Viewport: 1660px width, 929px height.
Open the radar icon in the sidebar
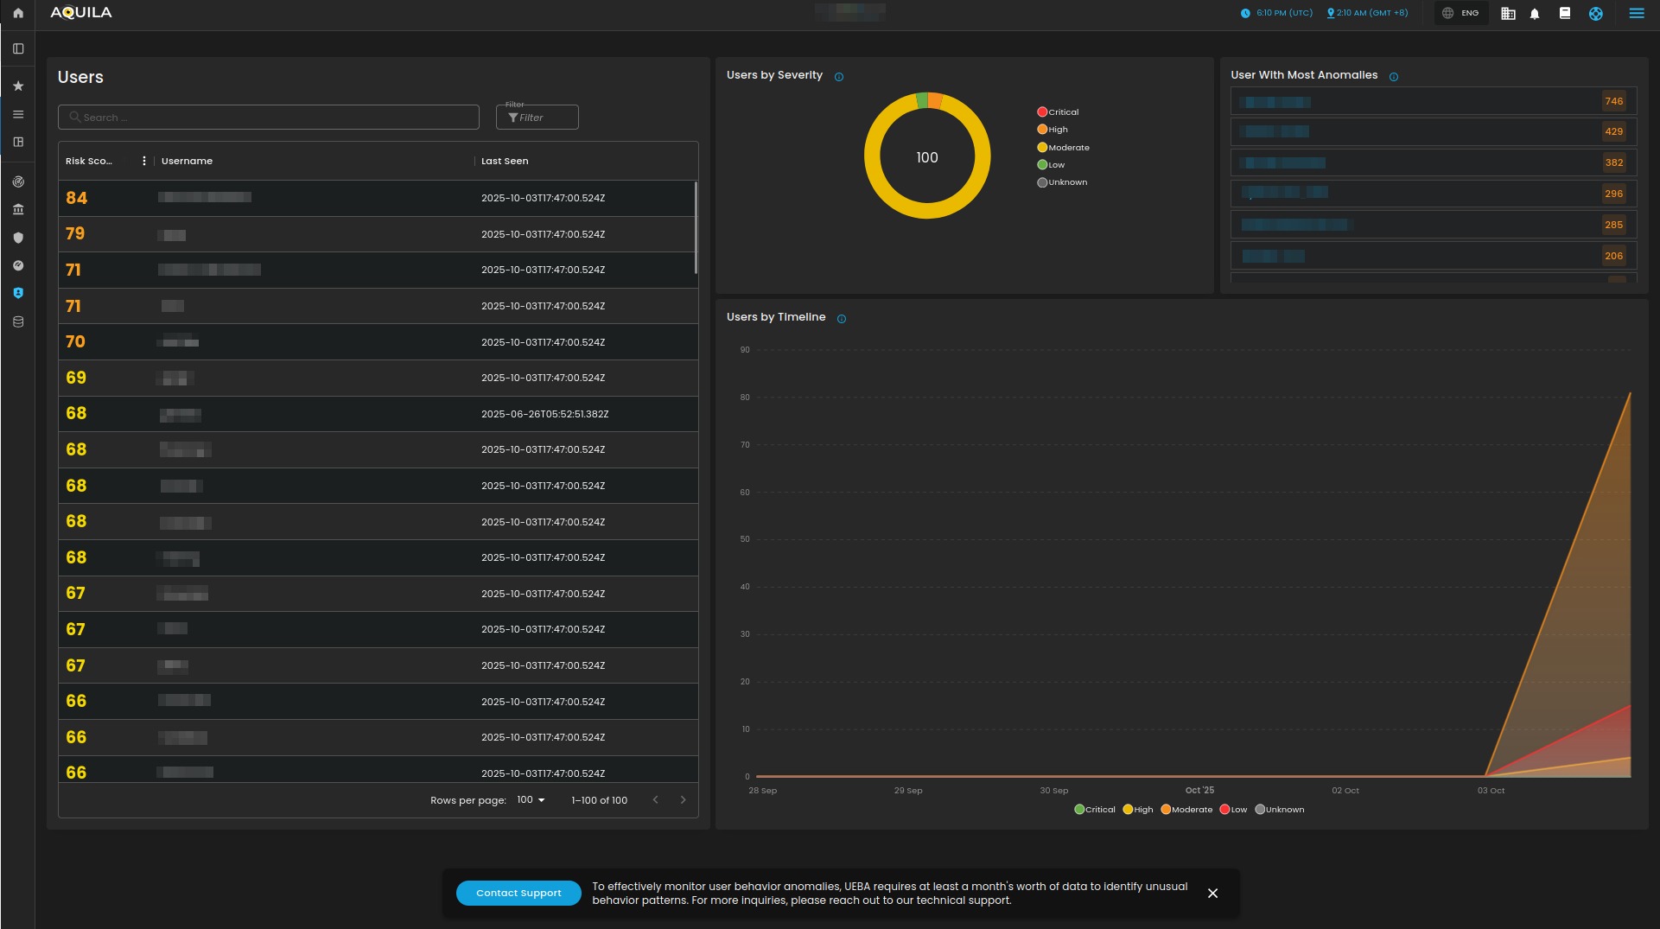[x=18, y=182]
